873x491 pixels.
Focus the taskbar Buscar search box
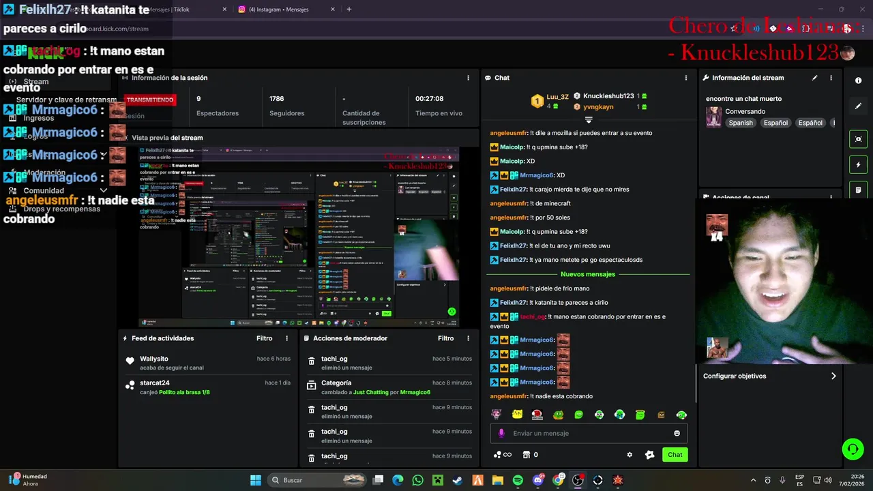pyautogui.click(x=316, y=480)
